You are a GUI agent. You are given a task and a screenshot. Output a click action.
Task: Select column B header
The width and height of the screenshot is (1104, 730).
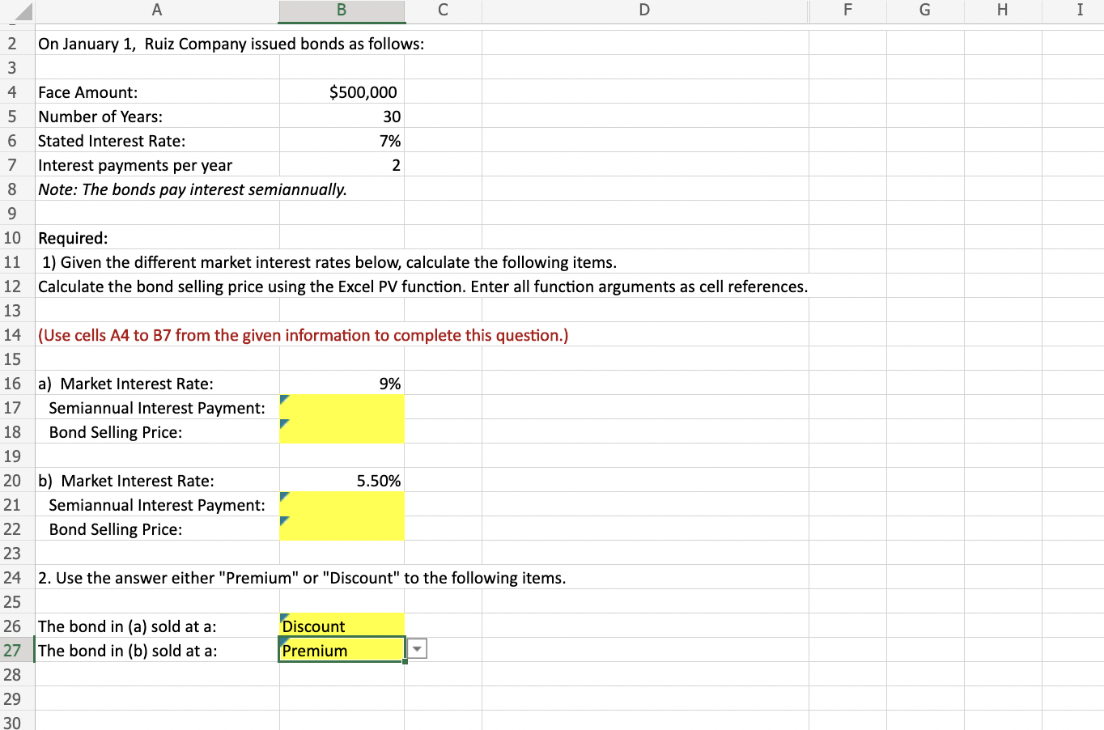click(342, 10)
